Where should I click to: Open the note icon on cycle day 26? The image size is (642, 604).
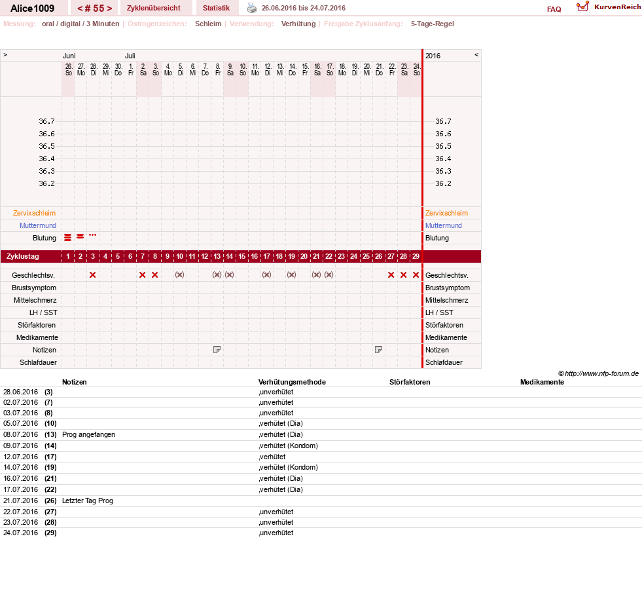379,350
